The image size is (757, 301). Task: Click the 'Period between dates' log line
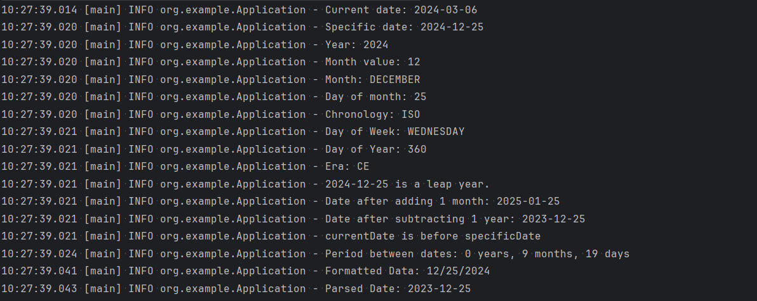(x=477, y=254)
